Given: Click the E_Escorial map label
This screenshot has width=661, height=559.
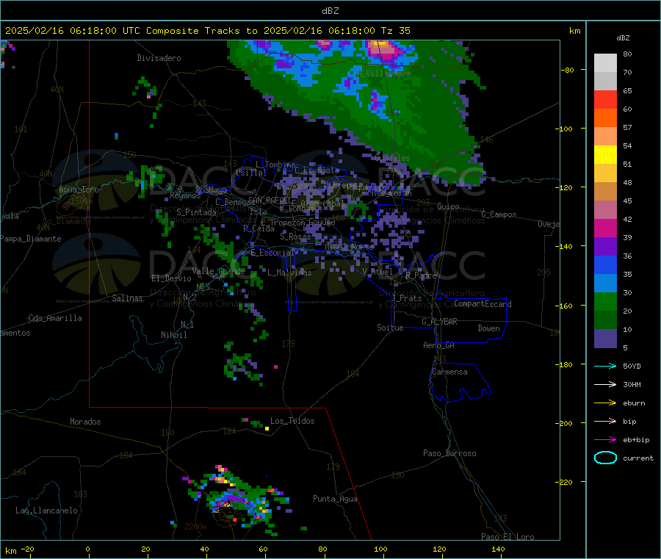Looking at the screenshot, I should click(x=273, y=253).
